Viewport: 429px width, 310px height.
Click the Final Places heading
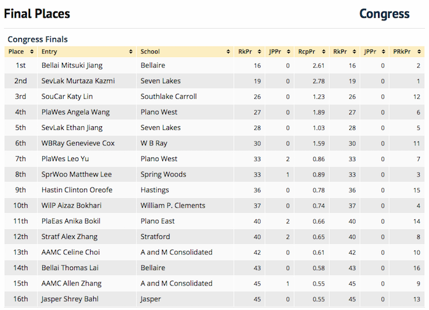(37, 13)
